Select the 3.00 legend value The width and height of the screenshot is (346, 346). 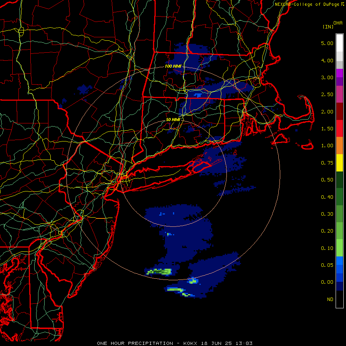[x=327, y=77]
